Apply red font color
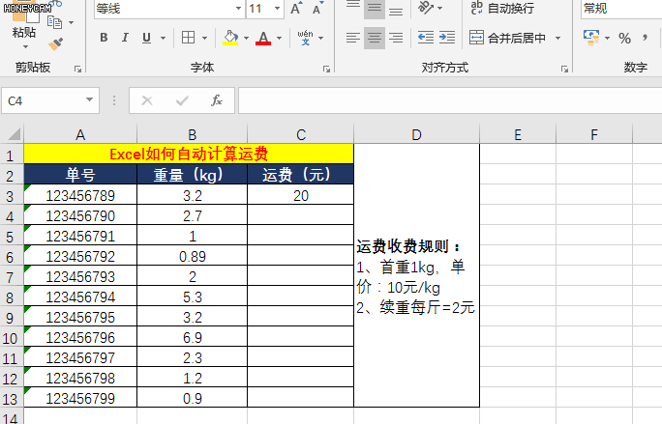 [x=263, y=38]
